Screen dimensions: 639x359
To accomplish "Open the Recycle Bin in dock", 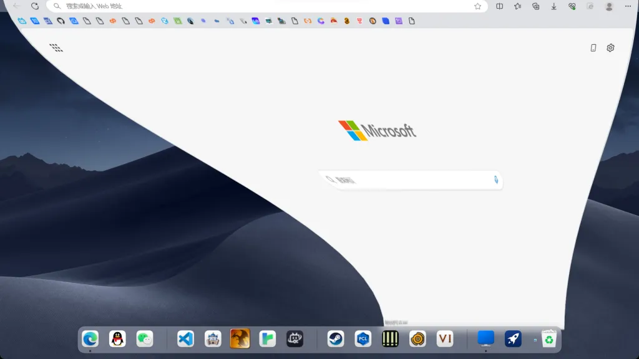I will point(549,338).
